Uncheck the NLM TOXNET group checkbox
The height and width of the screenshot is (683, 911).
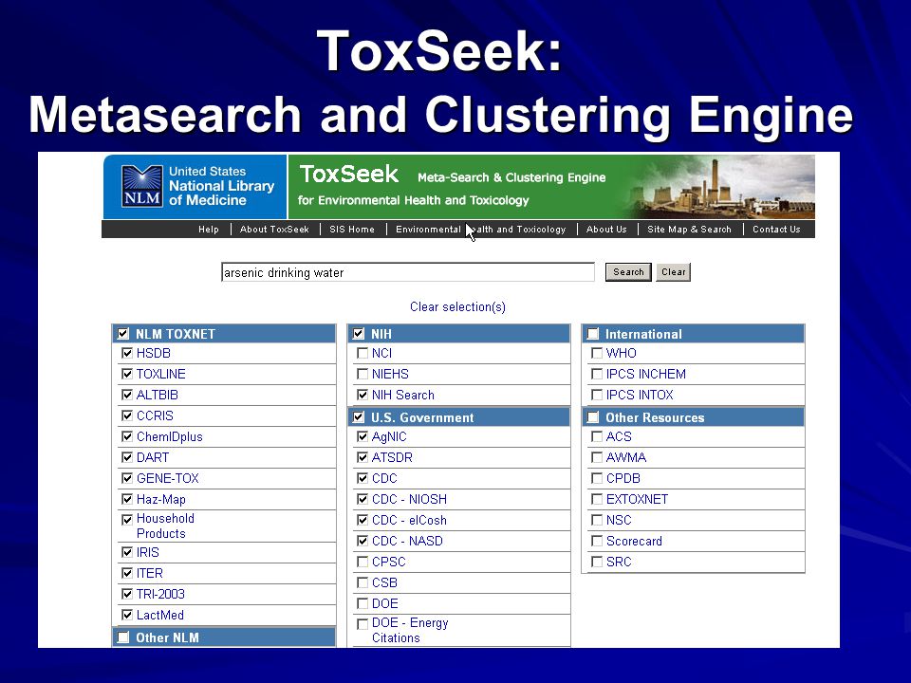pyautogui.click(x=123, y=333)
